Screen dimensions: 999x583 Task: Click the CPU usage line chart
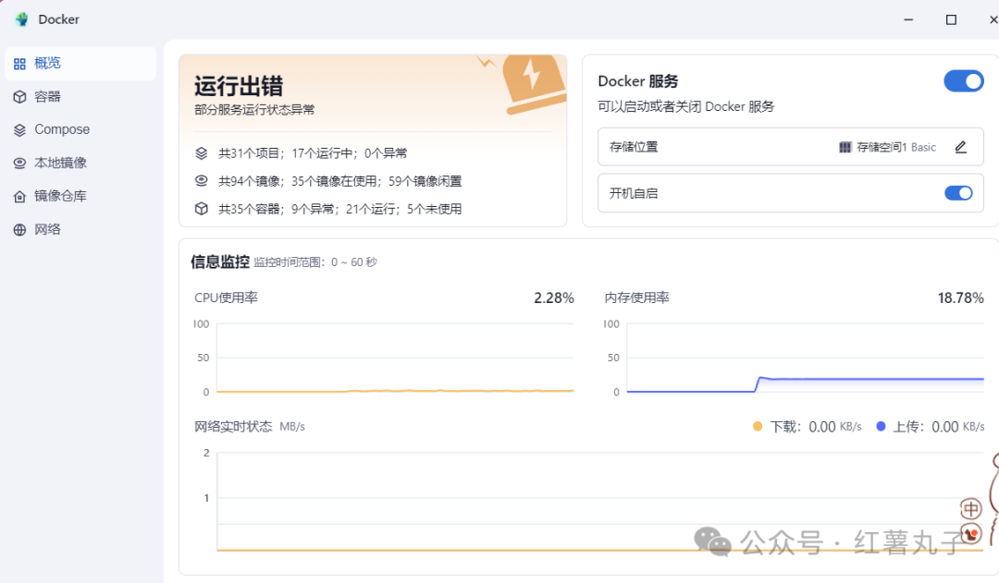click(395, 358)
